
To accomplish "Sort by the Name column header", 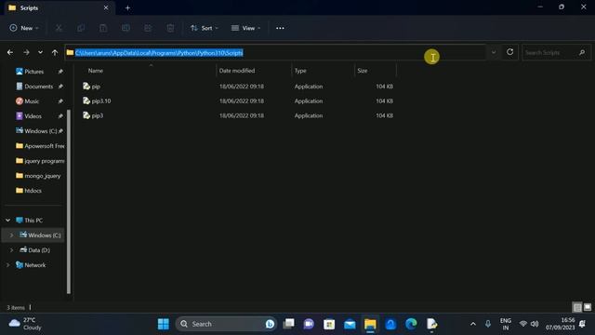I will coord(96,71).
